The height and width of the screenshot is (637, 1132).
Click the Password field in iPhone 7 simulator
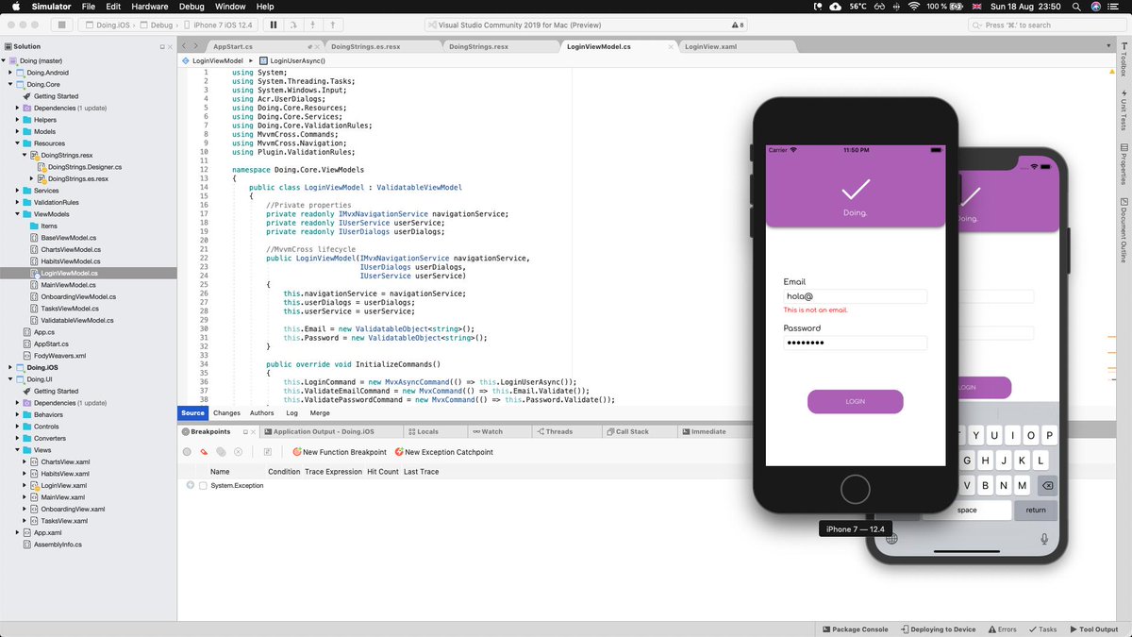coord(855,343)
